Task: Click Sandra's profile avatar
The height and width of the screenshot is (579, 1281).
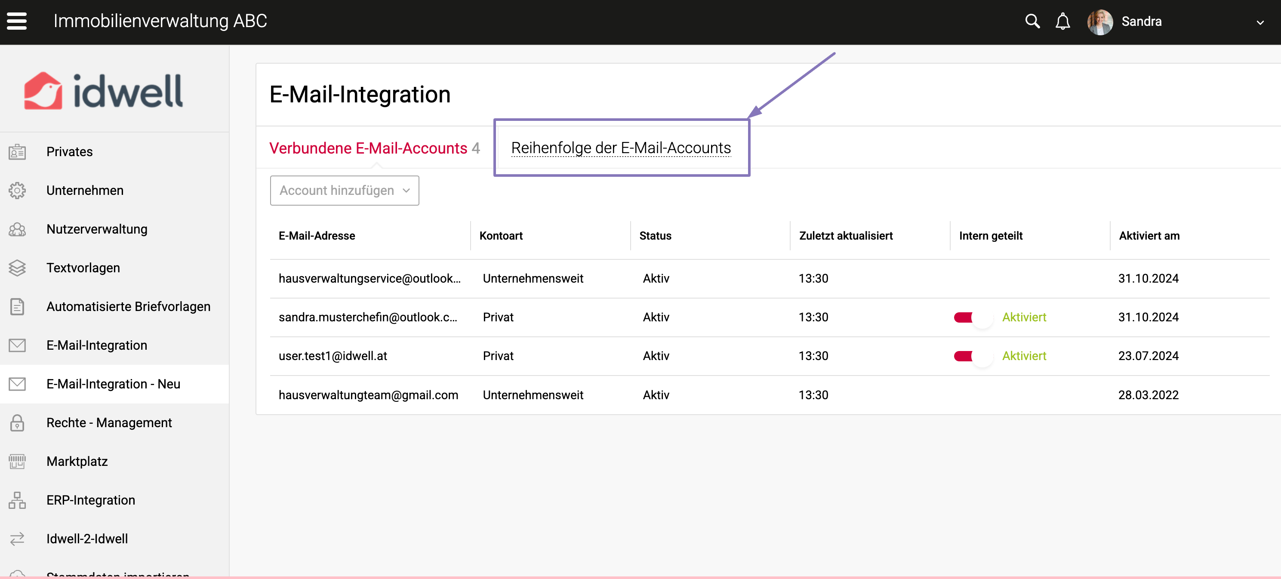Action: [x=1099, y=22]
